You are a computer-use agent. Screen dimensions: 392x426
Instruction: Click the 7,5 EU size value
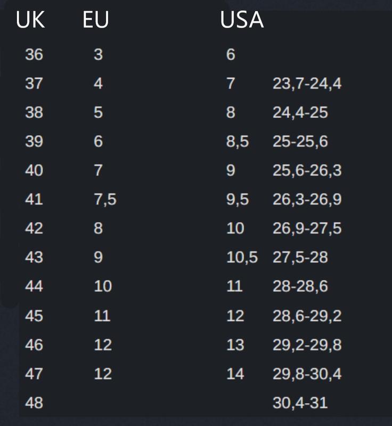105,200
